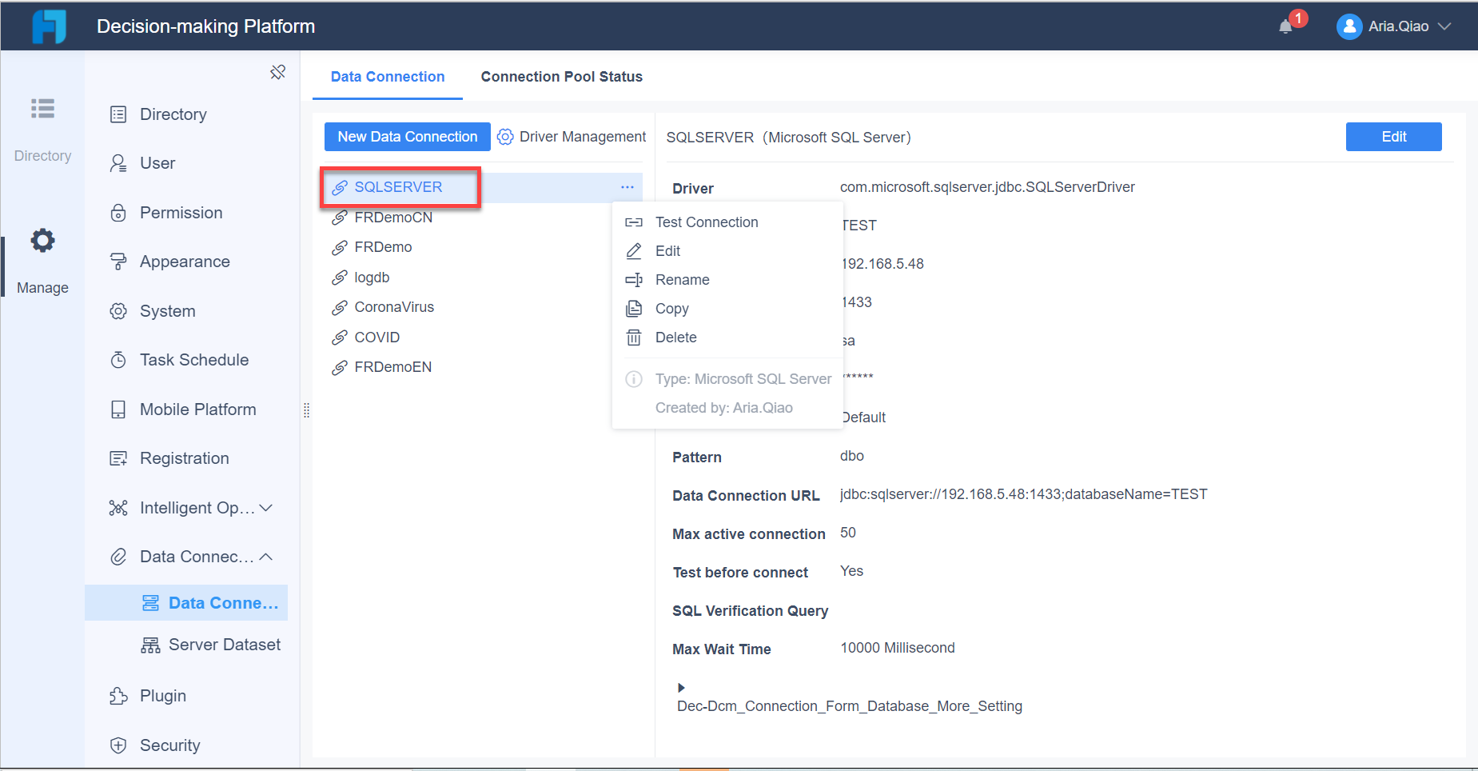Viewport: 1478px width, 771px height.
Task: Unpin the sidebar using the pin icon
Action: click(277, 71)
